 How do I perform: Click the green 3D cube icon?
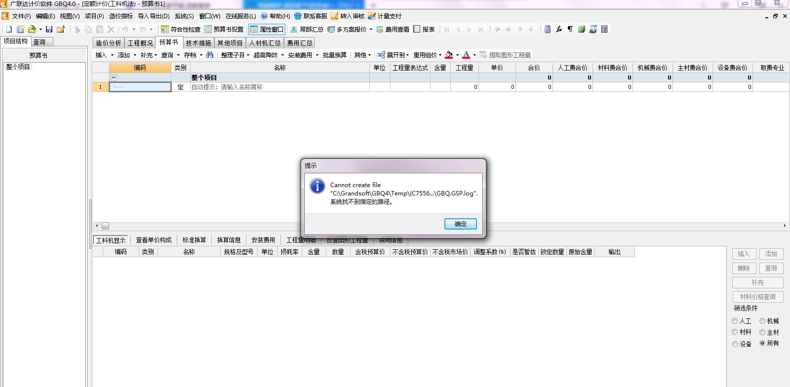click(582, 30)
